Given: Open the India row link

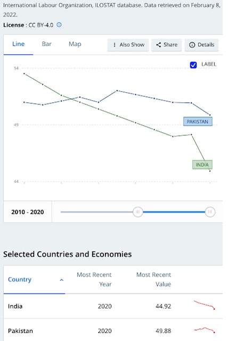Looking at the screenshot, I should click(15, 306).
